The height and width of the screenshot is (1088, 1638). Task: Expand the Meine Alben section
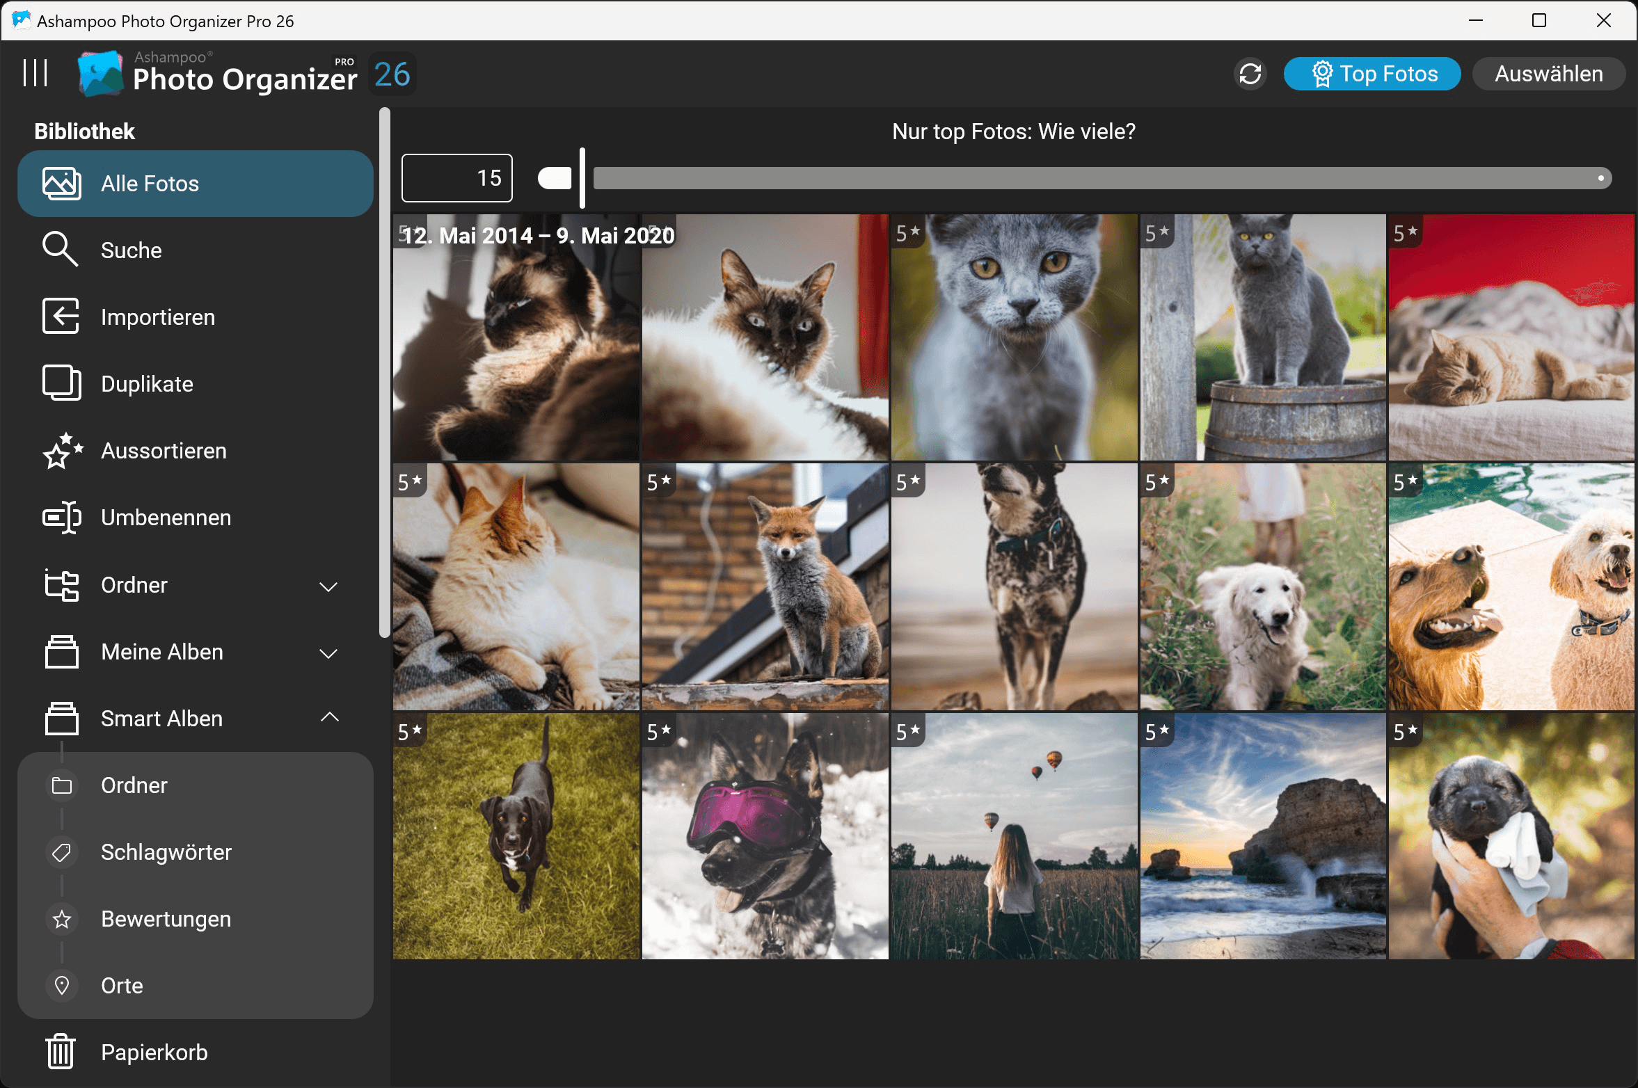(x=328, y=652)
